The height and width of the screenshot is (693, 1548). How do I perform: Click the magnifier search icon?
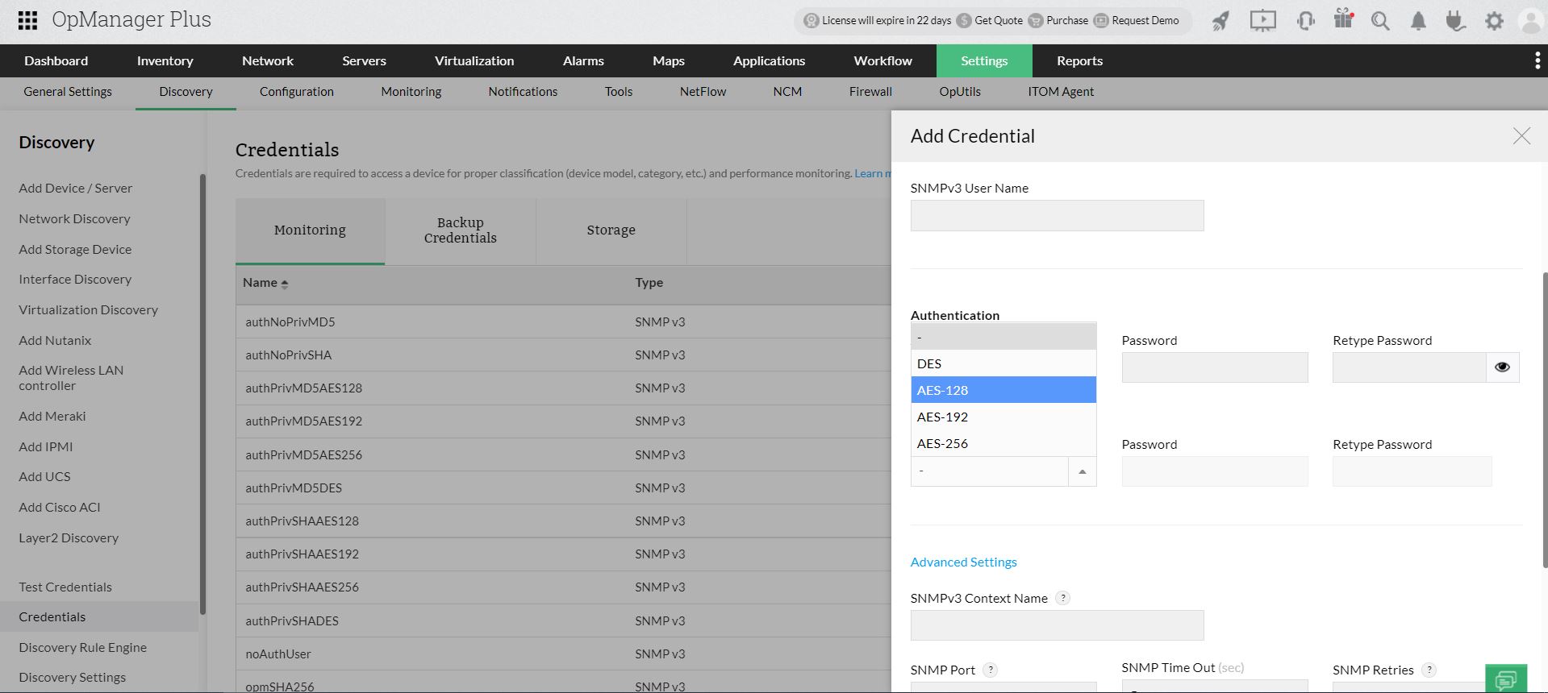[1380, 21]
